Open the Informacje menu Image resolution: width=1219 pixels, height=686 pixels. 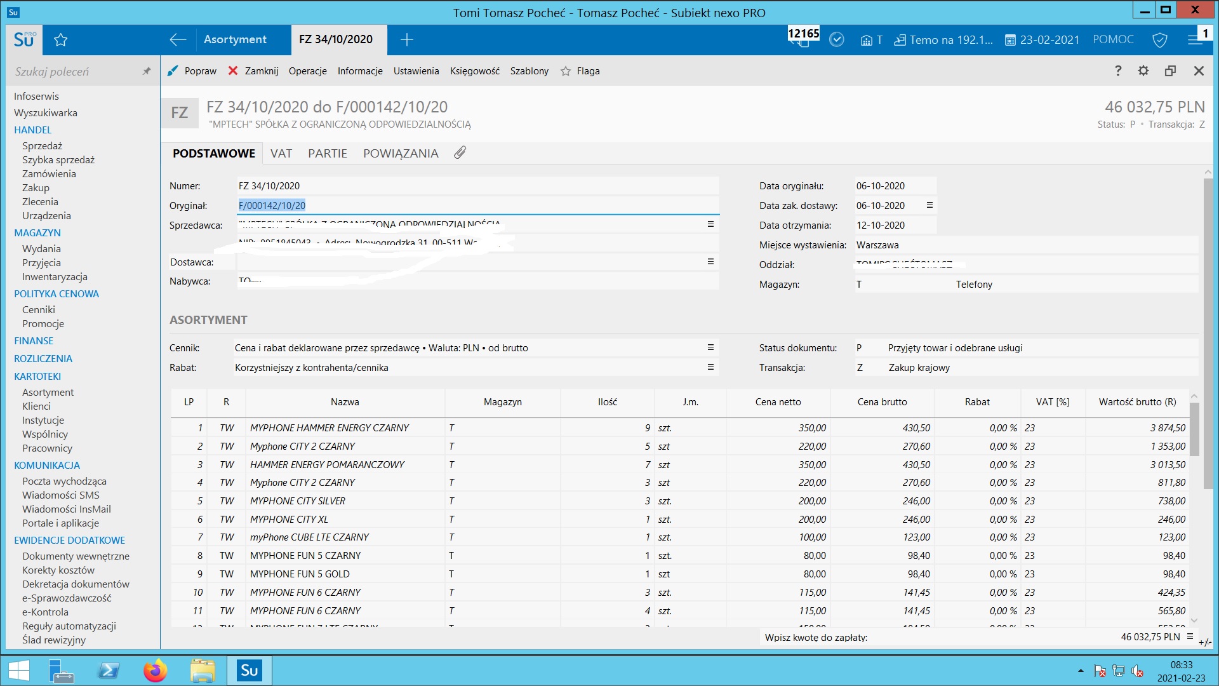pos(360,71)
